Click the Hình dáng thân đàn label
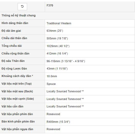 point(15,23)
